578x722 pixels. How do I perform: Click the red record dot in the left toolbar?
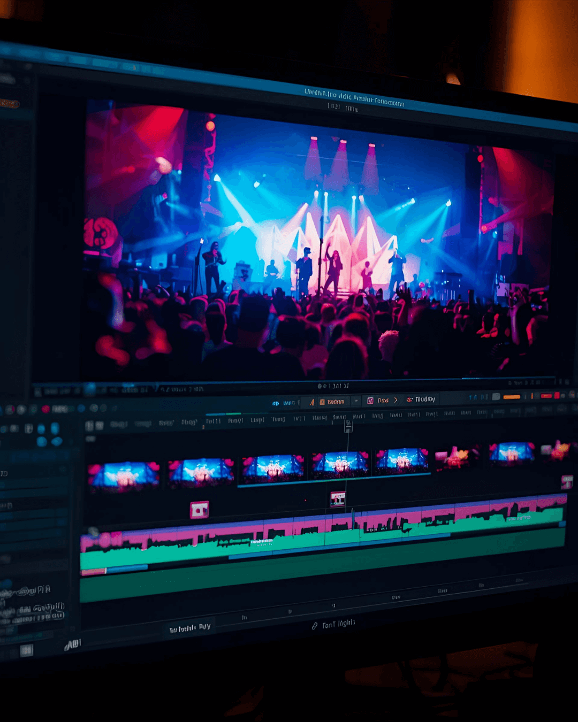point(46,409)
